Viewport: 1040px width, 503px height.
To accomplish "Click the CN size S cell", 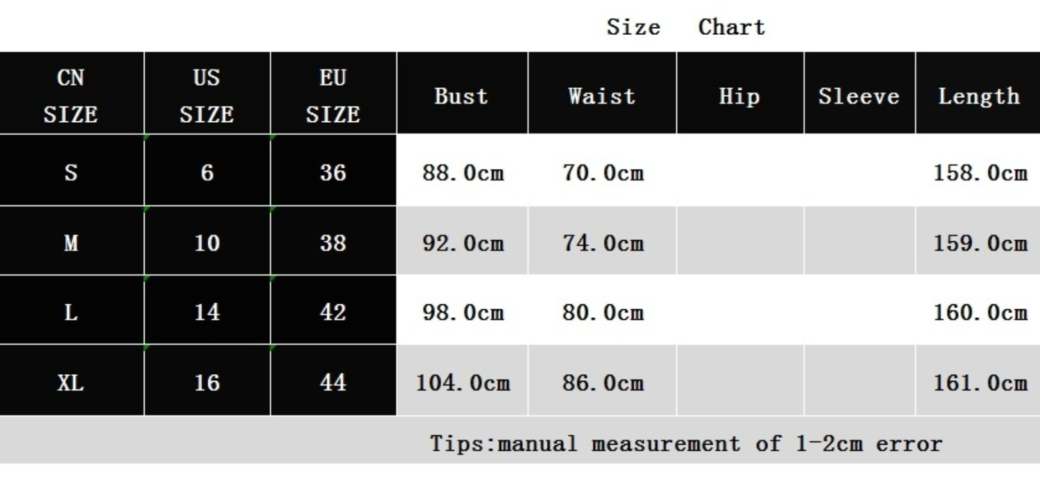I will pos(71,173).
